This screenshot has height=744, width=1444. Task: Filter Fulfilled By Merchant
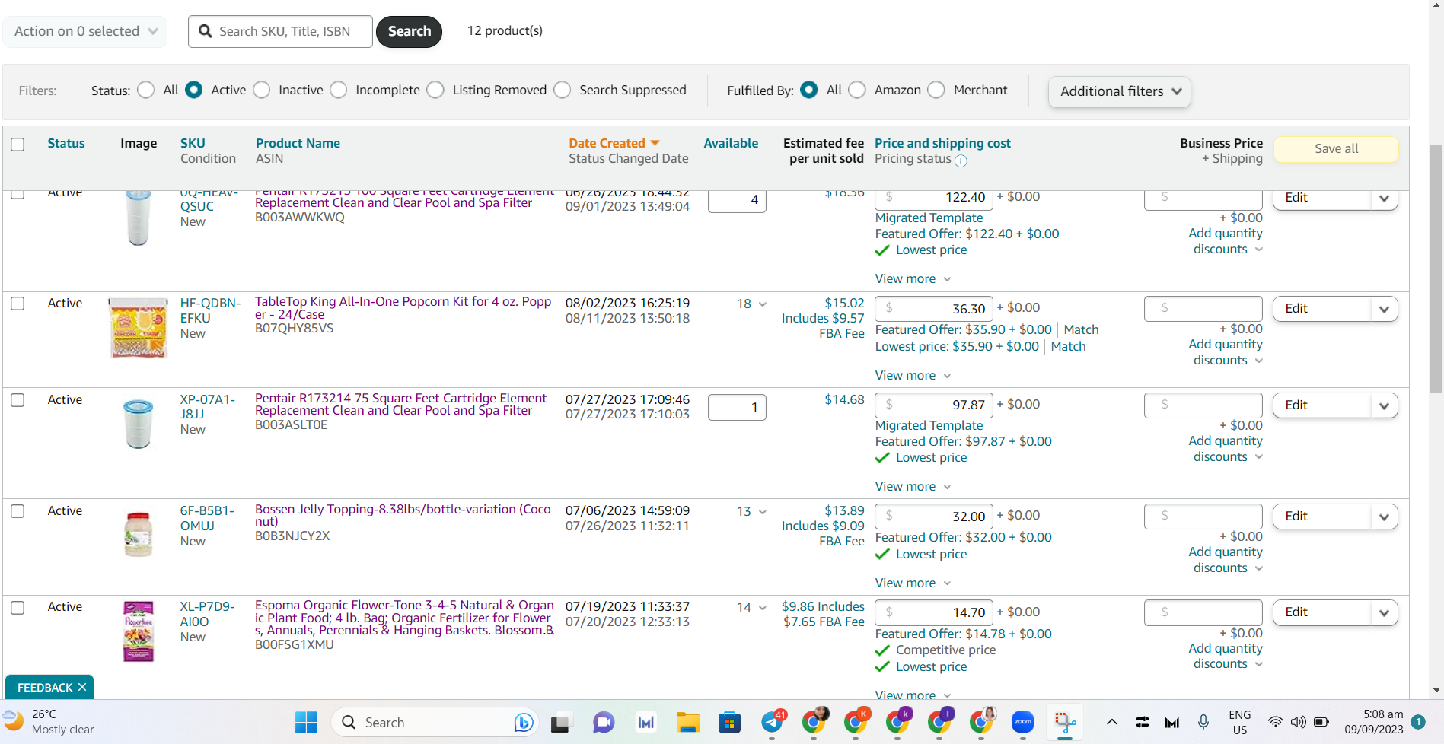pos(936,90)
